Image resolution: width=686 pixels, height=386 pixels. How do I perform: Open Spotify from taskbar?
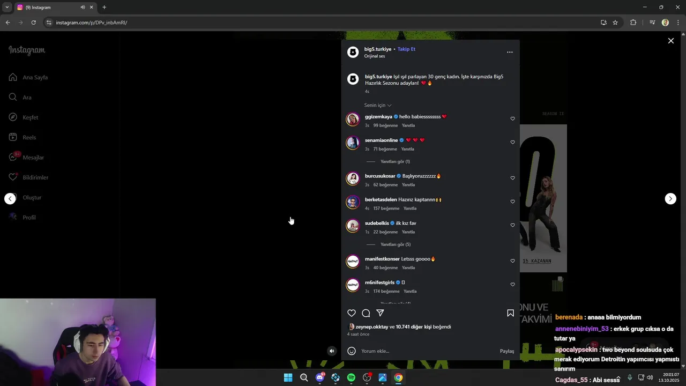pyautogui.click(x=351, y=377)
